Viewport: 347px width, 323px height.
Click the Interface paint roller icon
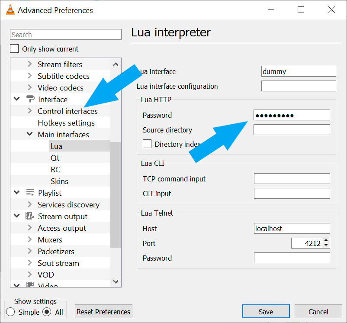click(30, 99)
